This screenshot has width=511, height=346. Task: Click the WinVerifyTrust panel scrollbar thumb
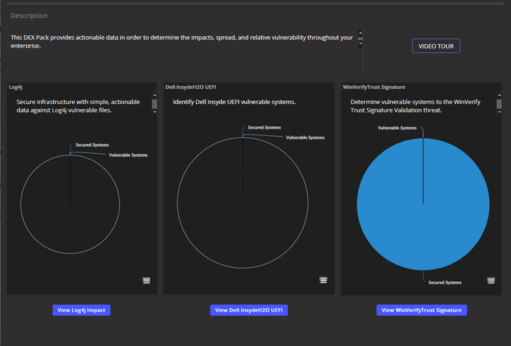[499, 104]
